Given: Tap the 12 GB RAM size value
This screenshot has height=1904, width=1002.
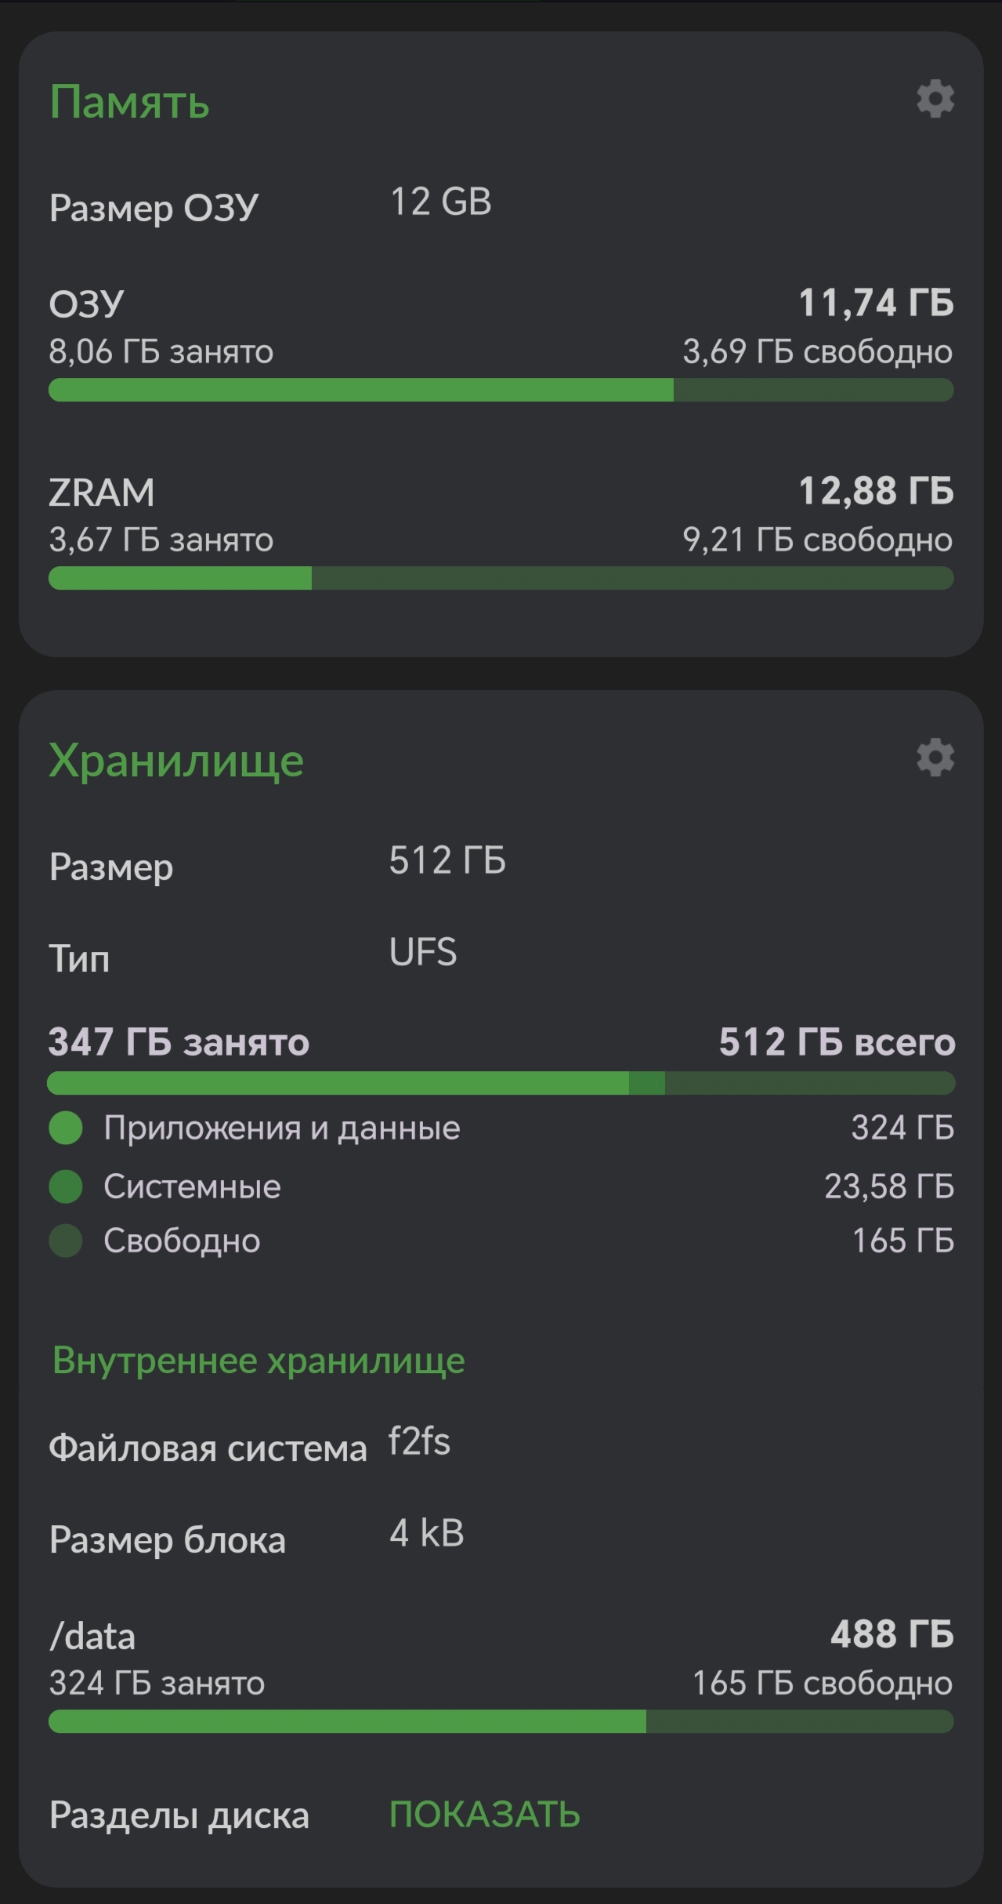Looking at the screenshot, I should point(440,202).
